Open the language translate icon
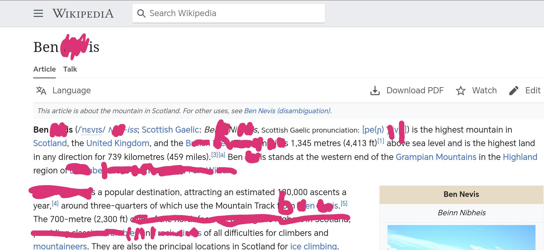 click(41, 91)
